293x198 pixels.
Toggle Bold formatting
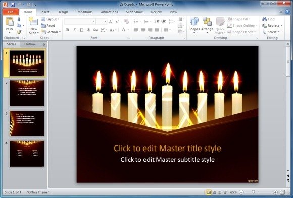coord(68,30)
